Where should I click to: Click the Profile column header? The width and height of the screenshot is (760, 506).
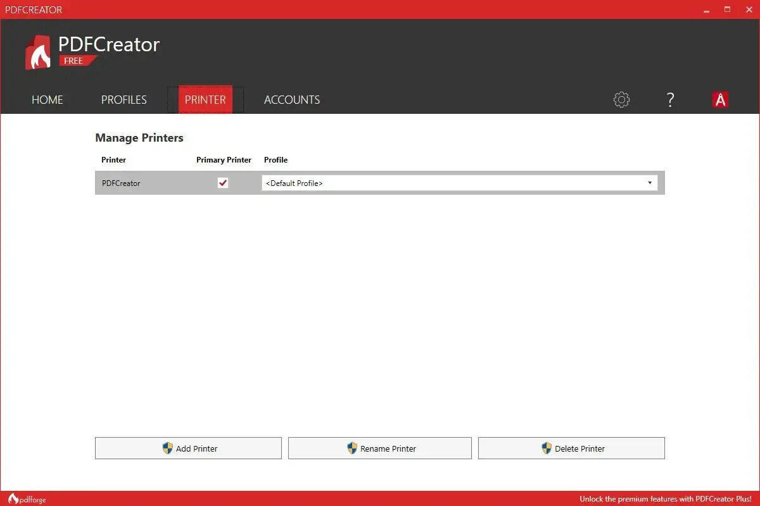275,159
